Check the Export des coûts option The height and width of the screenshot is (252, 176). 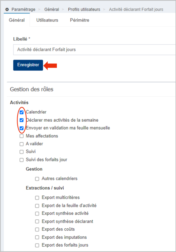click(37, 229)
